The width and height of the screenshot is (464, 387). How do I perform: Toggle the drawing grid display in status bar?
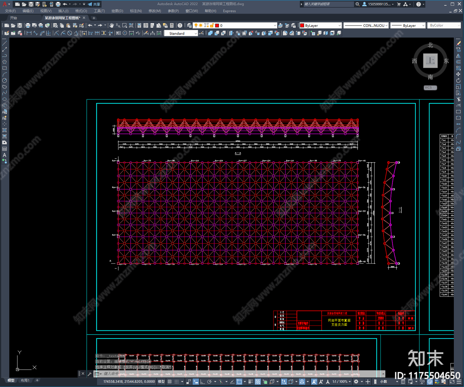pos(170,381)
